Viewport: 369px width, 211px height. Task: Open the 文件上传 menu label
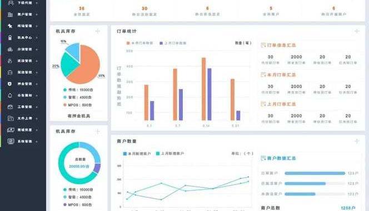24,118
